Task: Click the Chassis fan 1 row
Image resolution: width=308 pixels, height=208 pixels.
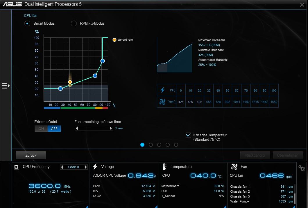Action: coord(262,187)
